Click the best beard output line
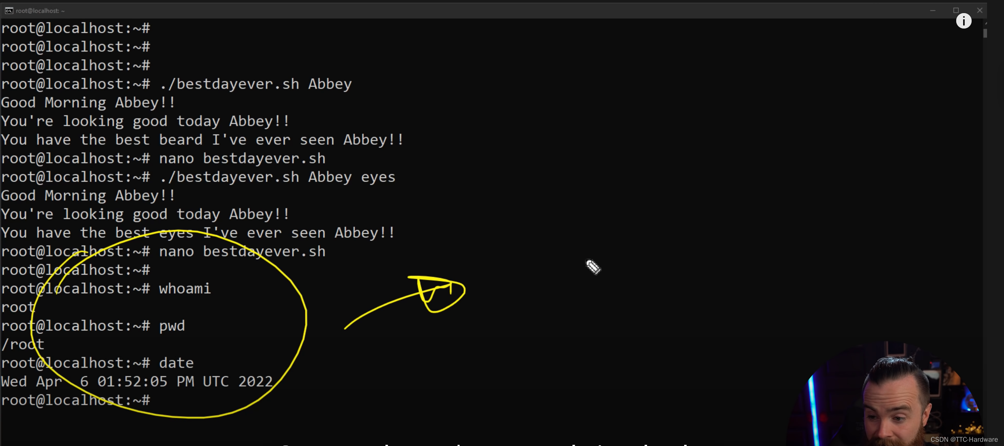This screenshot has width=1004, height=446. click(x=202, y=140)
